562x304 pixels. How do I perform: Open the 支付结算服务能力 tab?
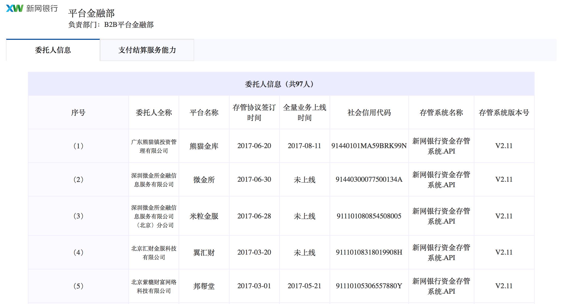[147, 50]
